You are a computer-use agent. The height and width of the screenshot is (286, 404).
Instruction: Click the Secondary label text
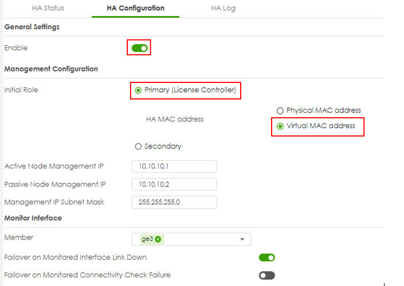point(163,146)
